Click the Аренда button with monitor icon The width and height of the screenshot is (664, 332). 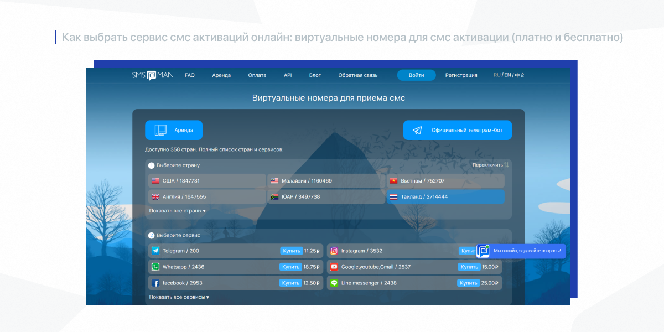pyautogui.click(x=174, y=131)
